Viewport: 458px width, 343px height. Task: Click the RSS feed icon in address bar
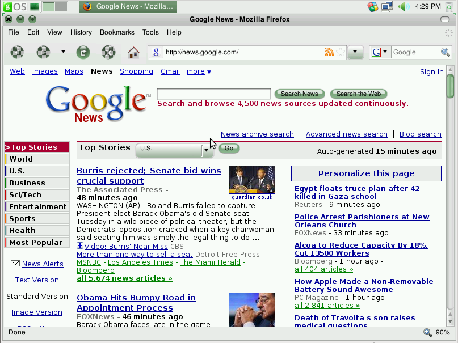[329, 52]
